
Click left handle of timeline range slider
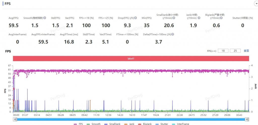(x=15, y=119)
